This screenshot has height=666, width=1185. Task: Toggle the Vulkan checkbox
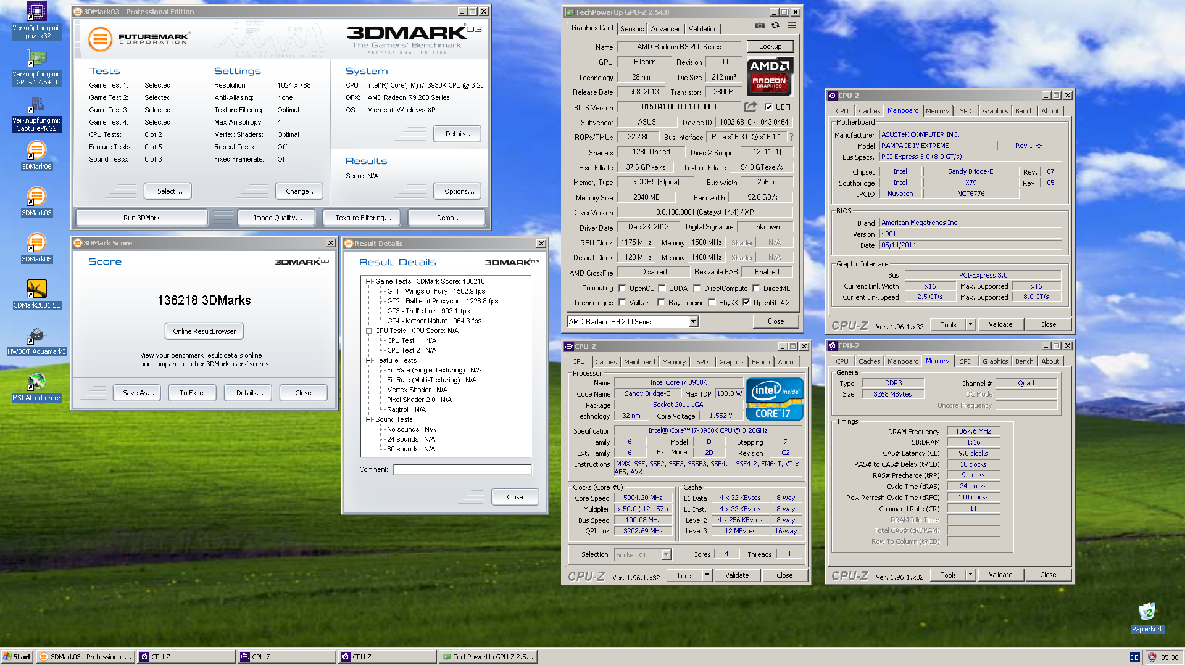[x=622, y=302]
